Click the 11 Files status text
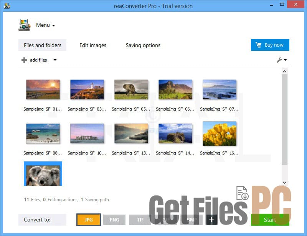 pos(32,200)
